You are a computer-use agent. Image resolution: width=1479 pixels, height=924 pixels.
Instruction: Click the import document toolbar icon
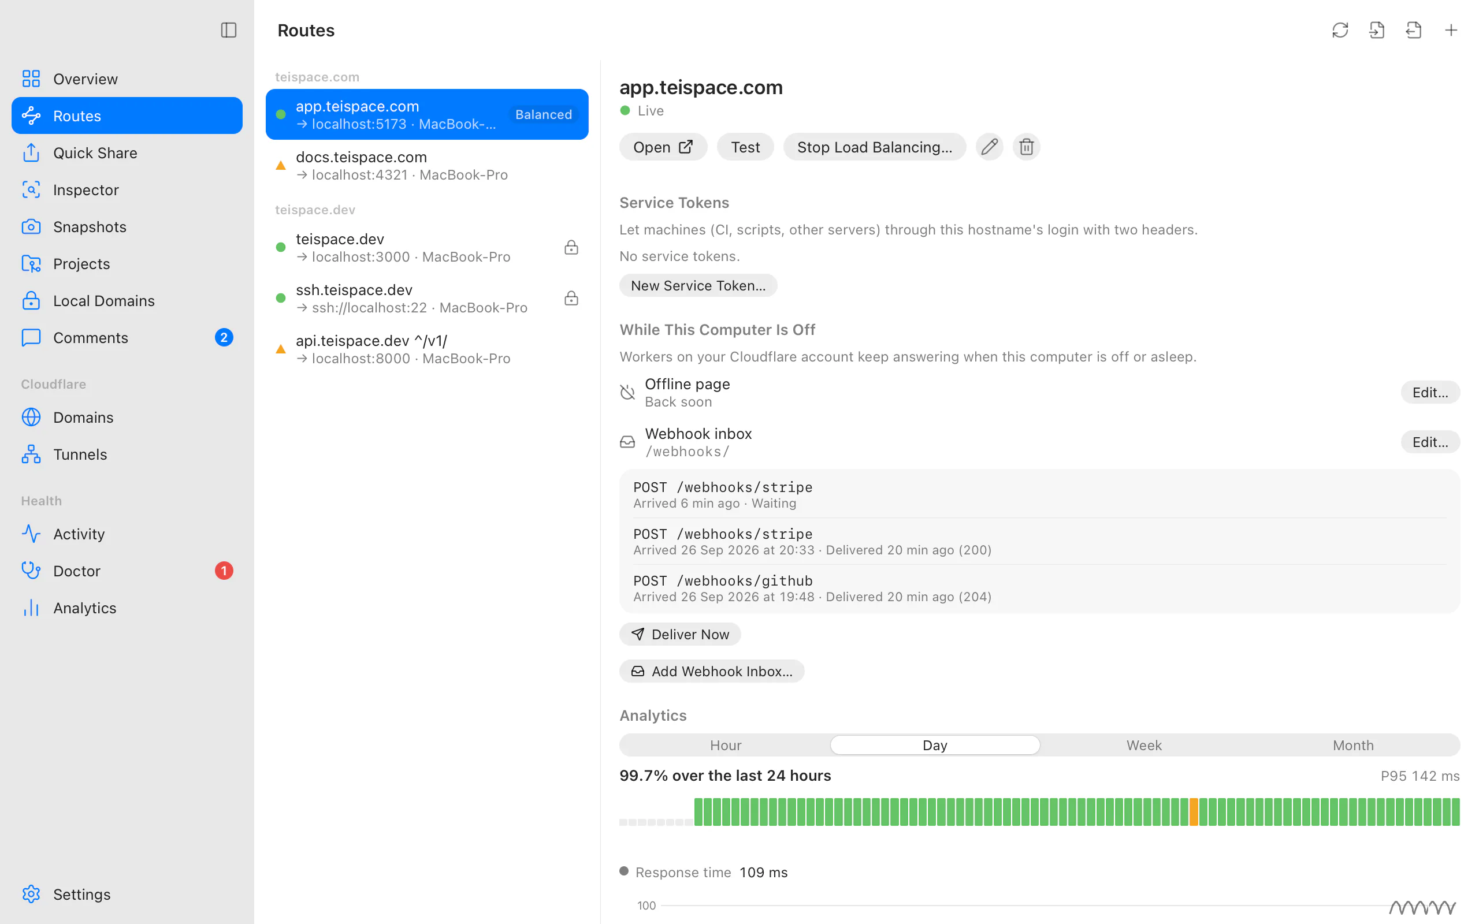click(x=1377, y=30)
